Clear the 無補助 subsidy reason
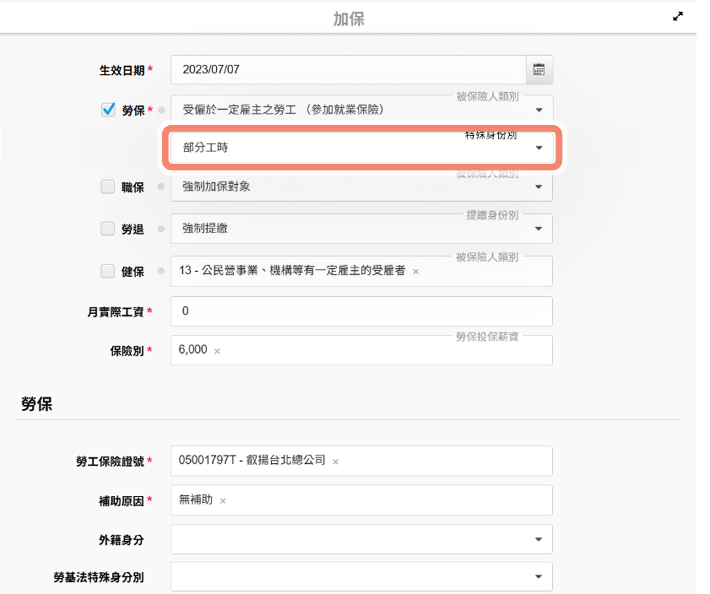 (223, 501)
